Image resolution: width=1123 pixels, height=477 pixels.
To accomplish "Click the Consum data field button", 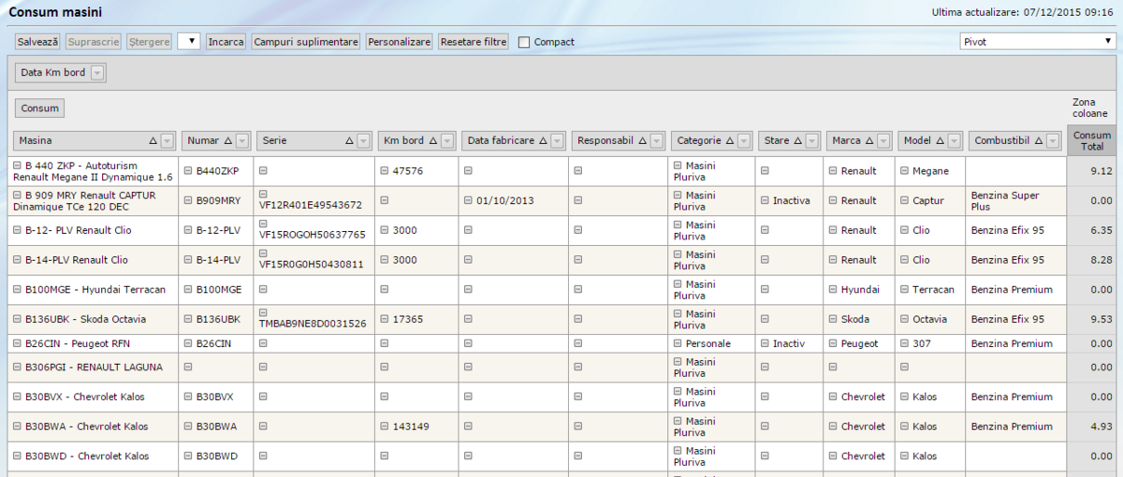I will (40, 108).
